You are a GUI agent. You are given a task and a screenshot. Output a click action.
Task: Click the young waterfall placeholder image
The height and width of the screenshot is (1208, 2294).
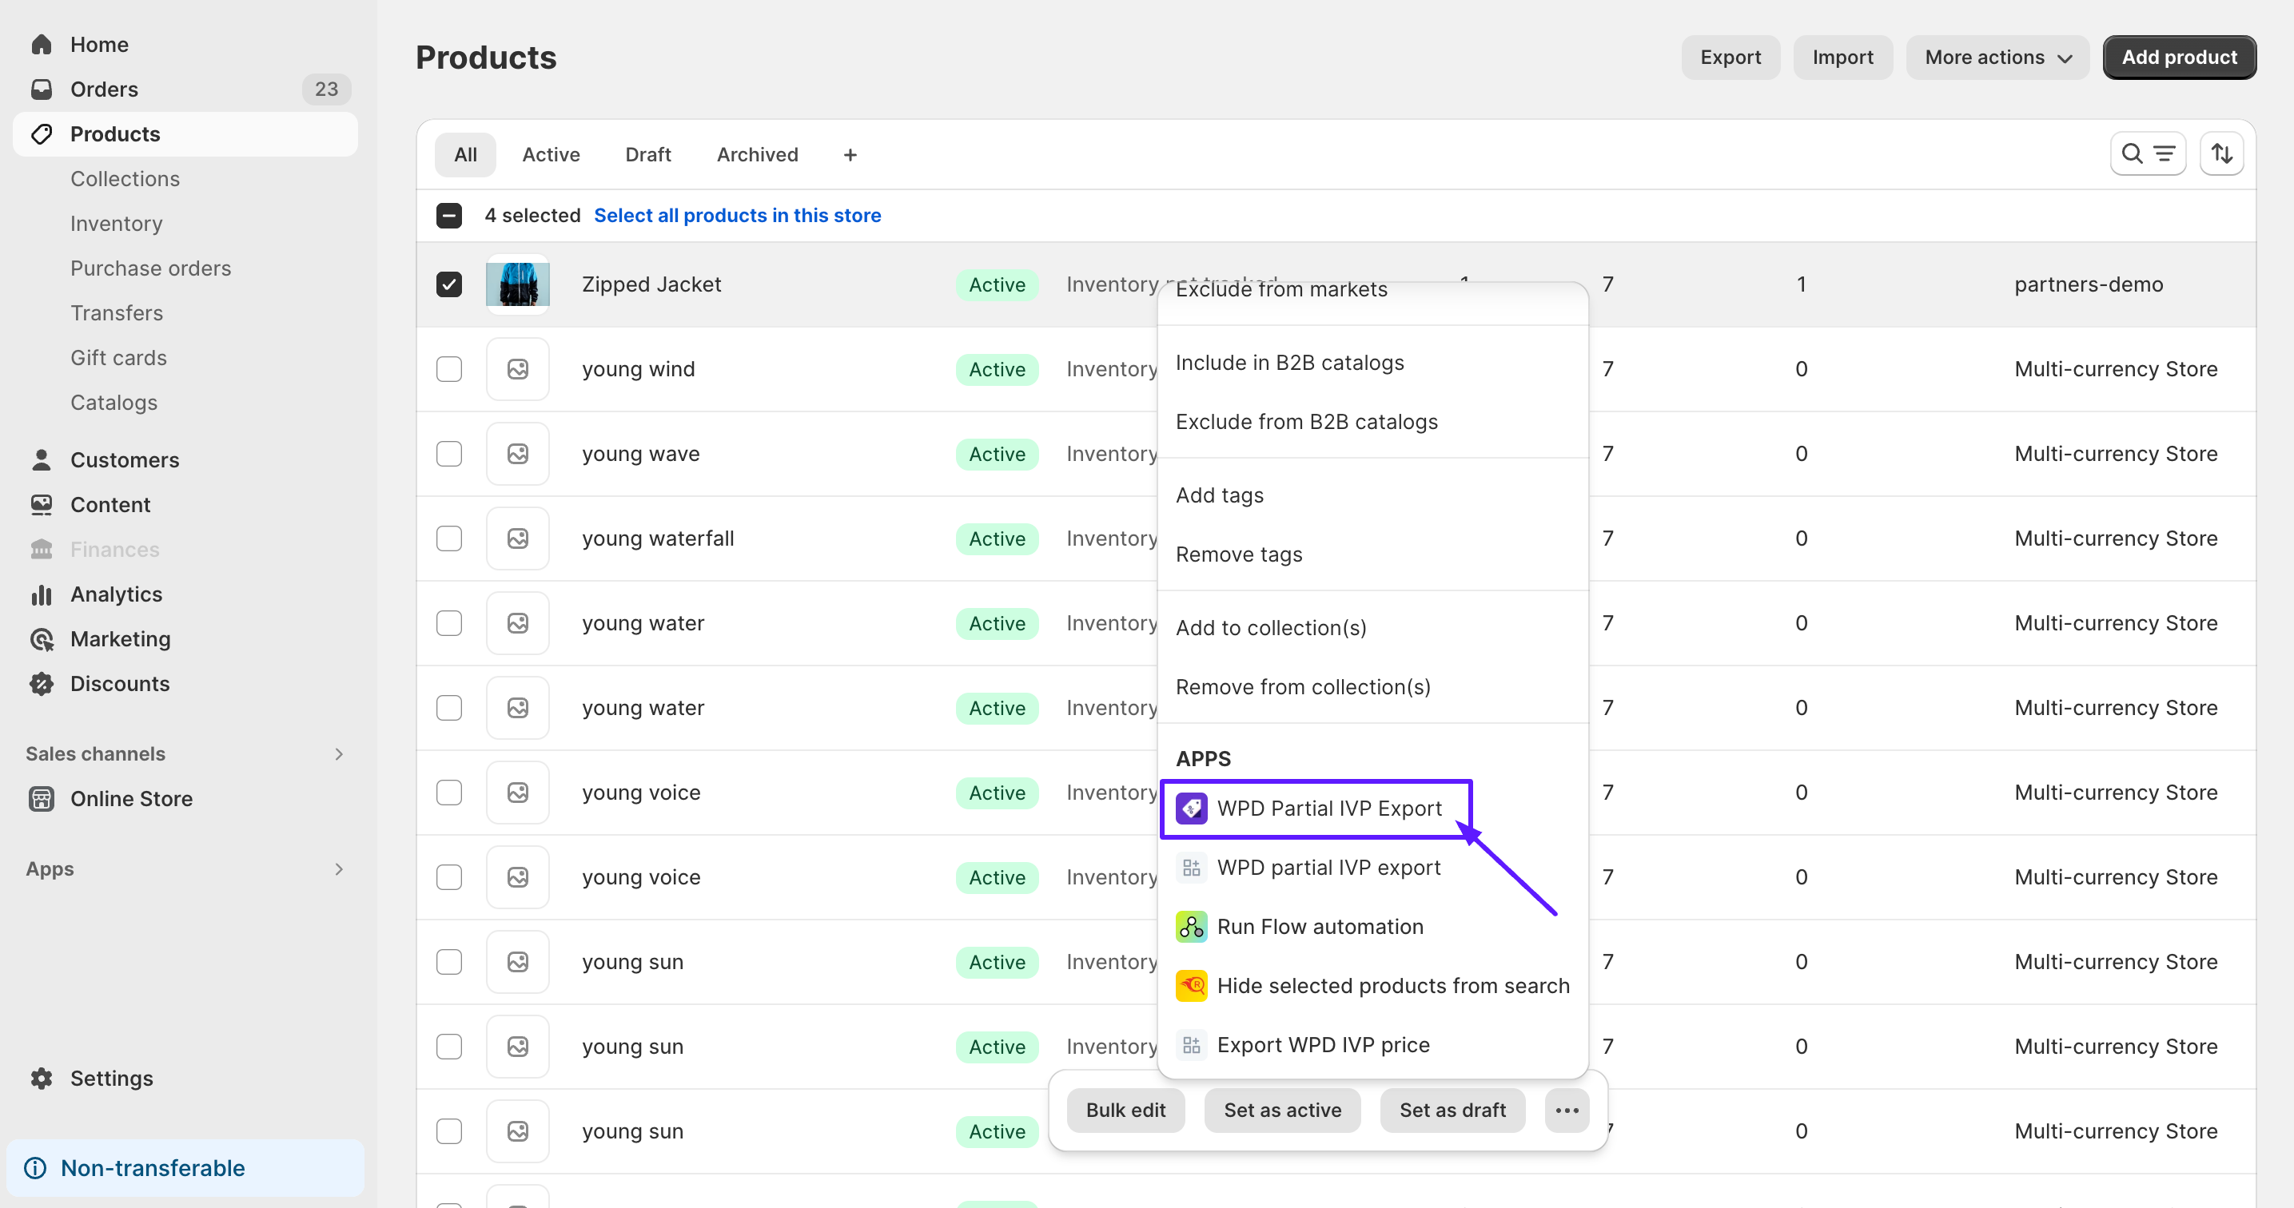coord(517,538)
